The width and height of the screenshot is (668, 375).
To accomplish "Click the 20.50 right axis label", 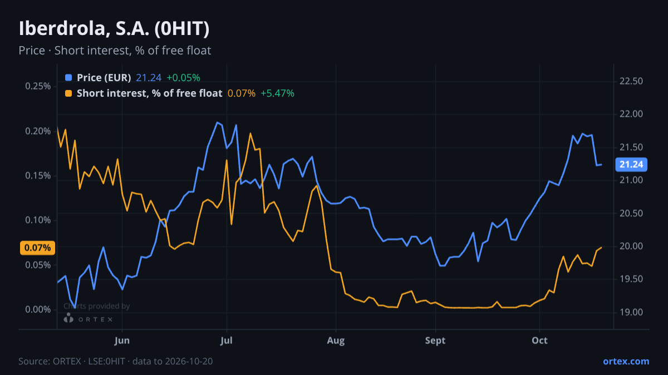I will coord(631,213).
